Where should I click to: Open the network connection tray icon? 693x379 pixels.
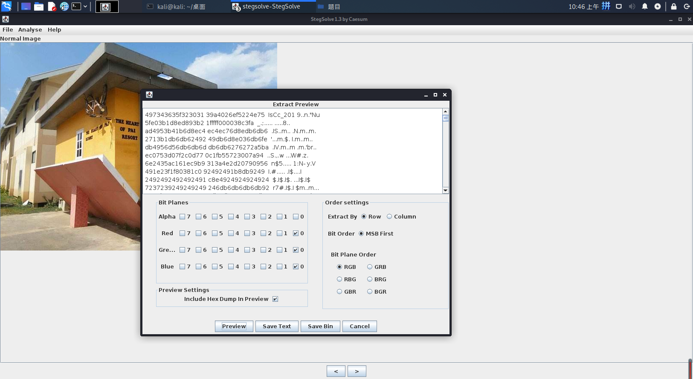click(619, 6)
